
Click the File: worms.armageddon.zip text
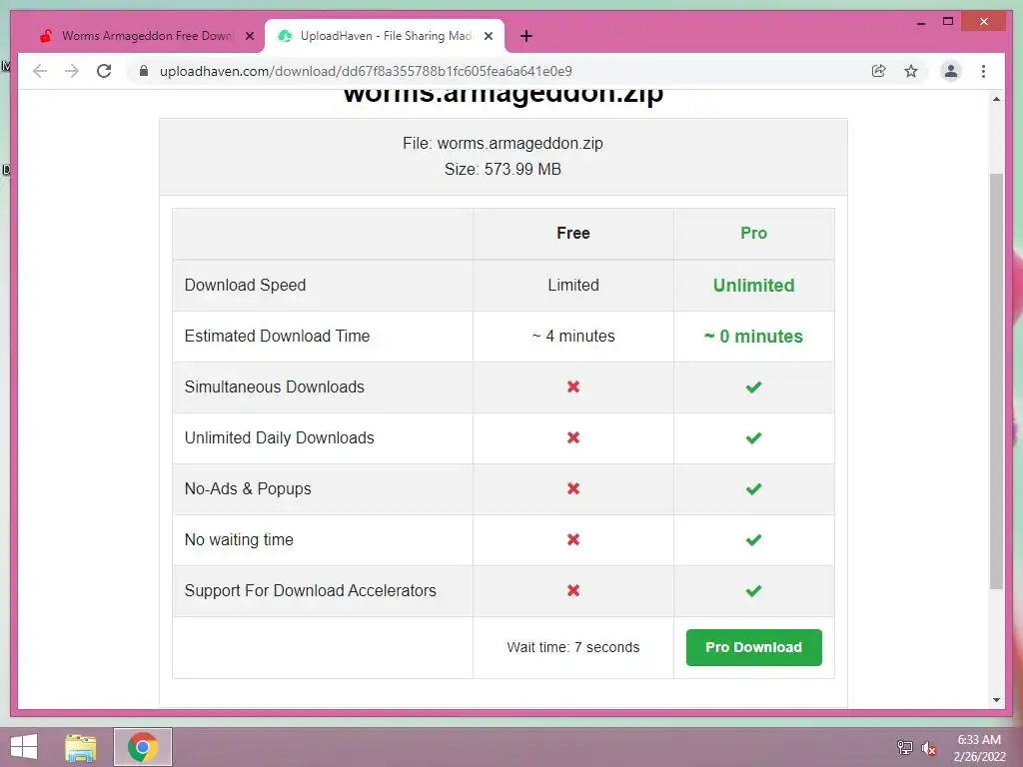point(503,143)
